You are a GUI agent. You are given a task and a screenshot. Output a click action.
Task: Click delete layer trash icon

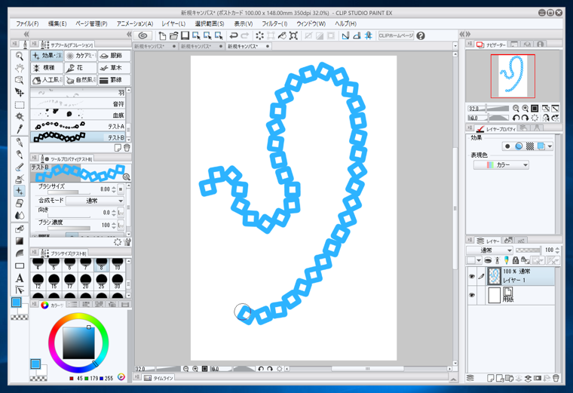(556, 378)
